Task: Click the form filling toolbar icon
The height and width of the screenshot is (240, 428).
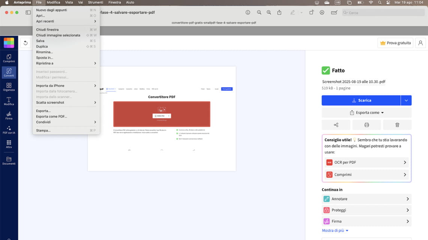Action: click(x=334, y=12)
